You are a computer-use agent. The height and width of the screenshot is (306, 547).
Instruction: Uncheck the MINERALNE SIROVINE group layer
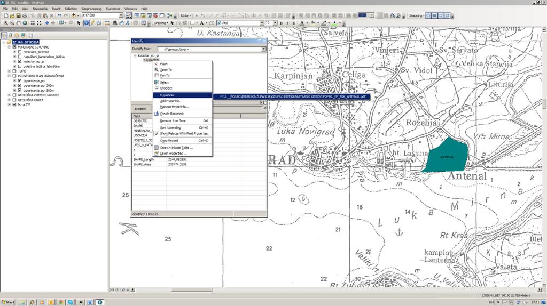pyautogui.click(x=14, y=47)
